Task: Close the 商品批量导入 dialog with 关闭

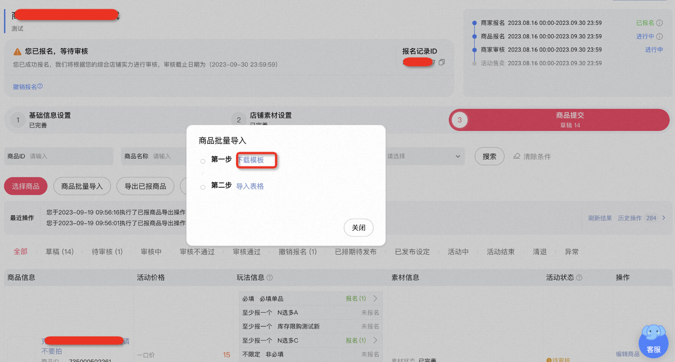Action: point(359,228)
